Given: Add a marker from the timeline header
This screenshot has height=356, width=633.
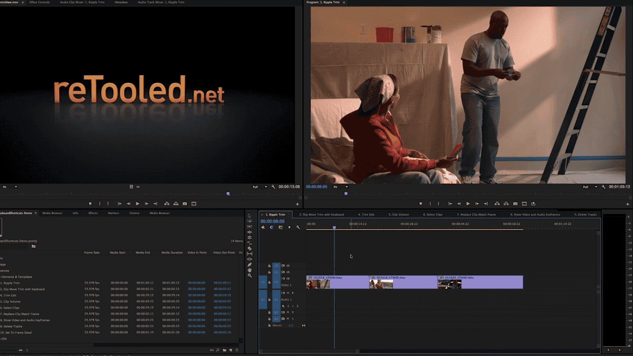Looking at the screenshot, I should point(289,227).
